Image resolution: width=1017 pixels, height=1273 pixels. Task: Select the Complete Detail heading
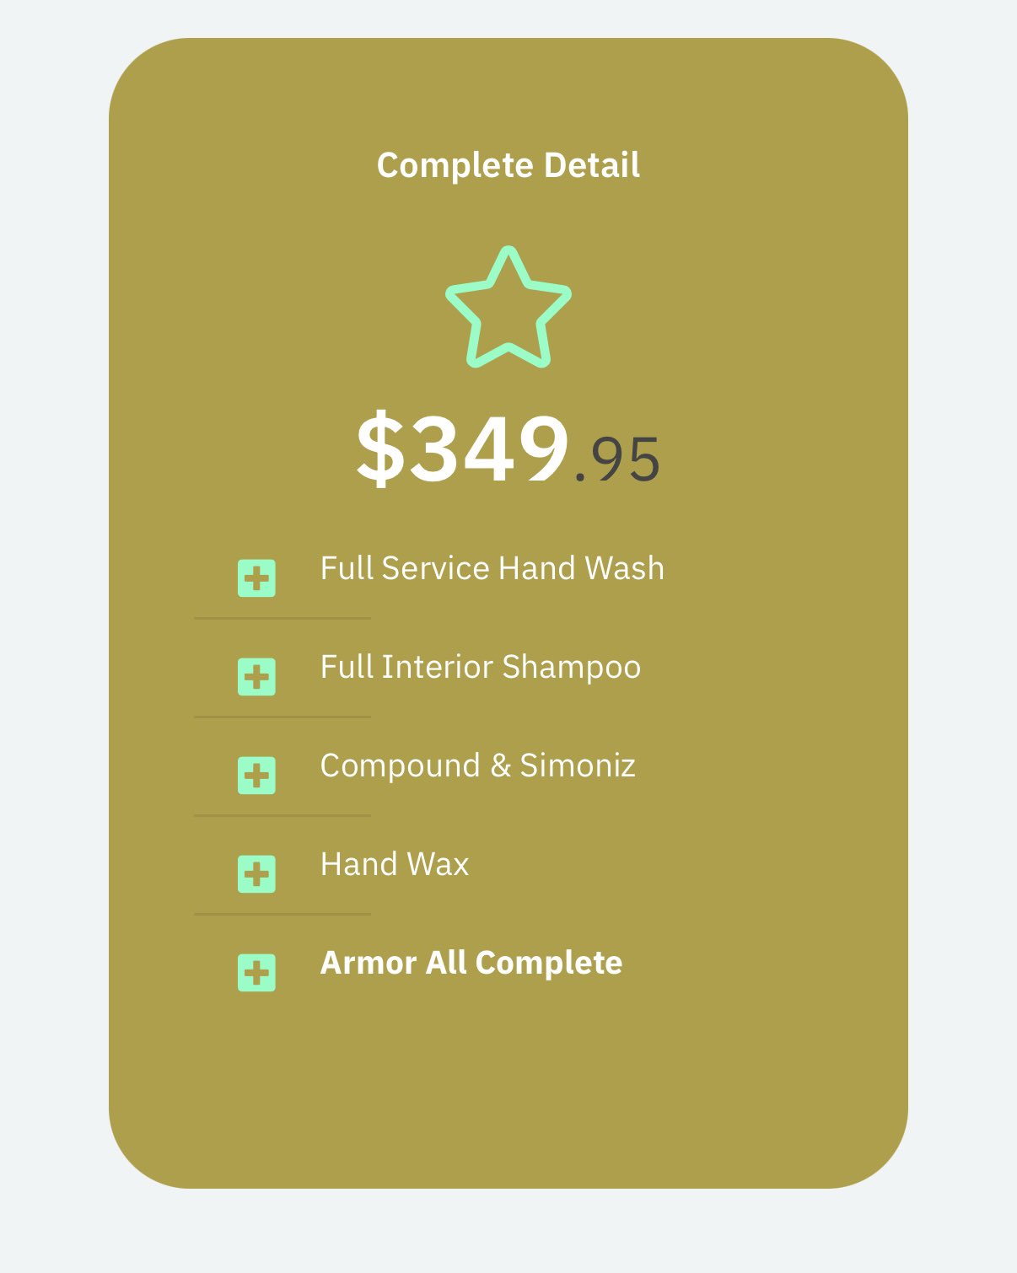pyautogui.click(x=508, y=165)
